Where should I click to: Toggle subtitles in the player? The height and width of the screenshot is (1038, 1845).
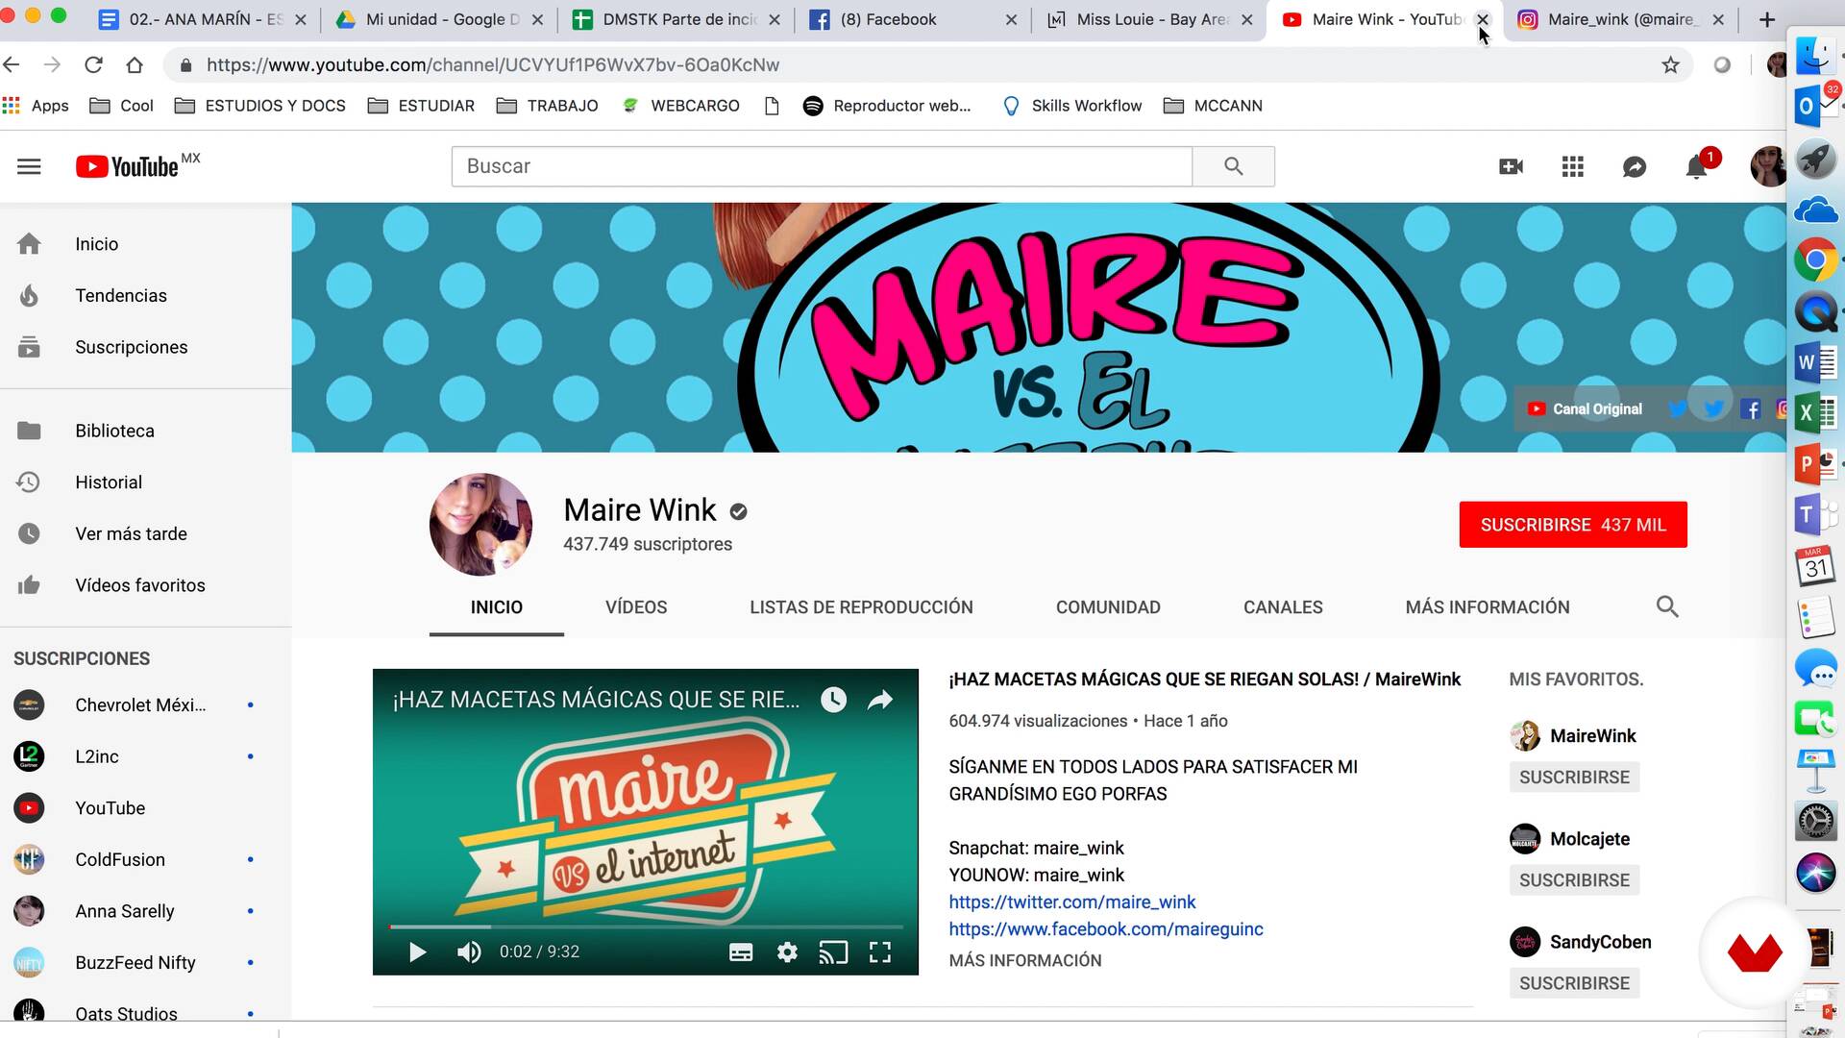[741, 951]
